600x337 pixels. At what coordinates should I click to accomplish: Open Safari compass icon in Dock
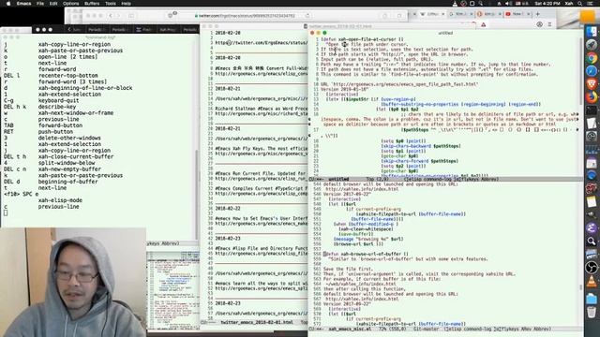click(592, 71)
